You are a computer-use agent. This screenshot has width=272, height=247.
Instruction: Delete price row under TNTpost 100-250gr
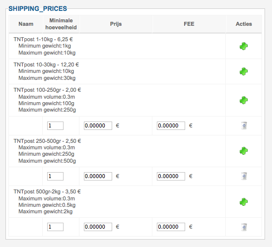pyautogui.click(x=244, y=125)
